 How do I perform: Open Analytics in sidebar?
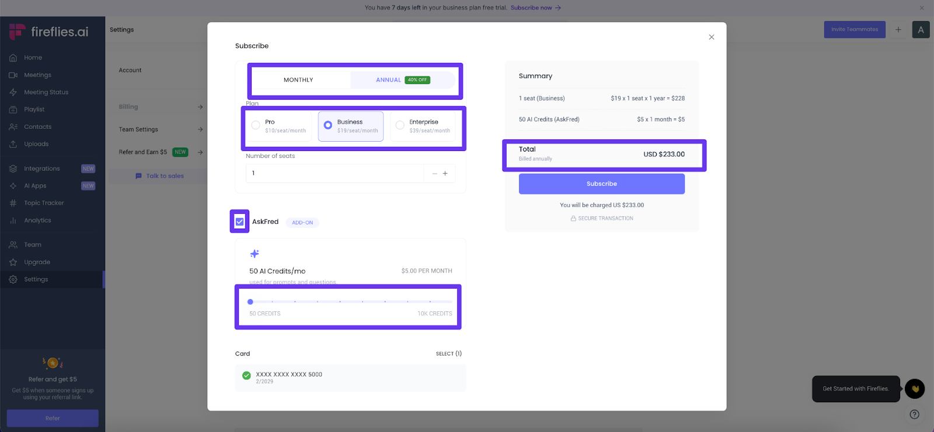point(37,220)
